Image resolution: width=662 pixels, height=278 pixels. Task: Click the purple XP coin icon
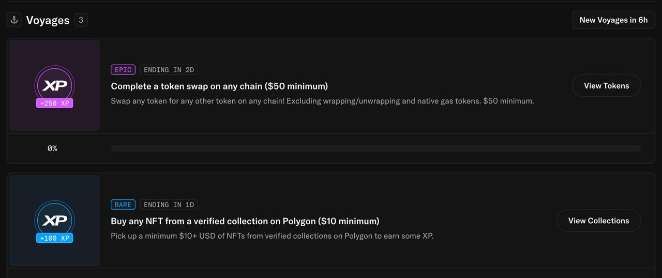[55, 84]
